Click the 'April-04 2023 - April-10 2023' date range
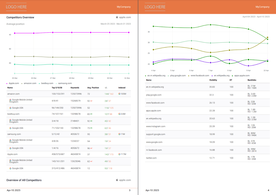 pos(256,17)
